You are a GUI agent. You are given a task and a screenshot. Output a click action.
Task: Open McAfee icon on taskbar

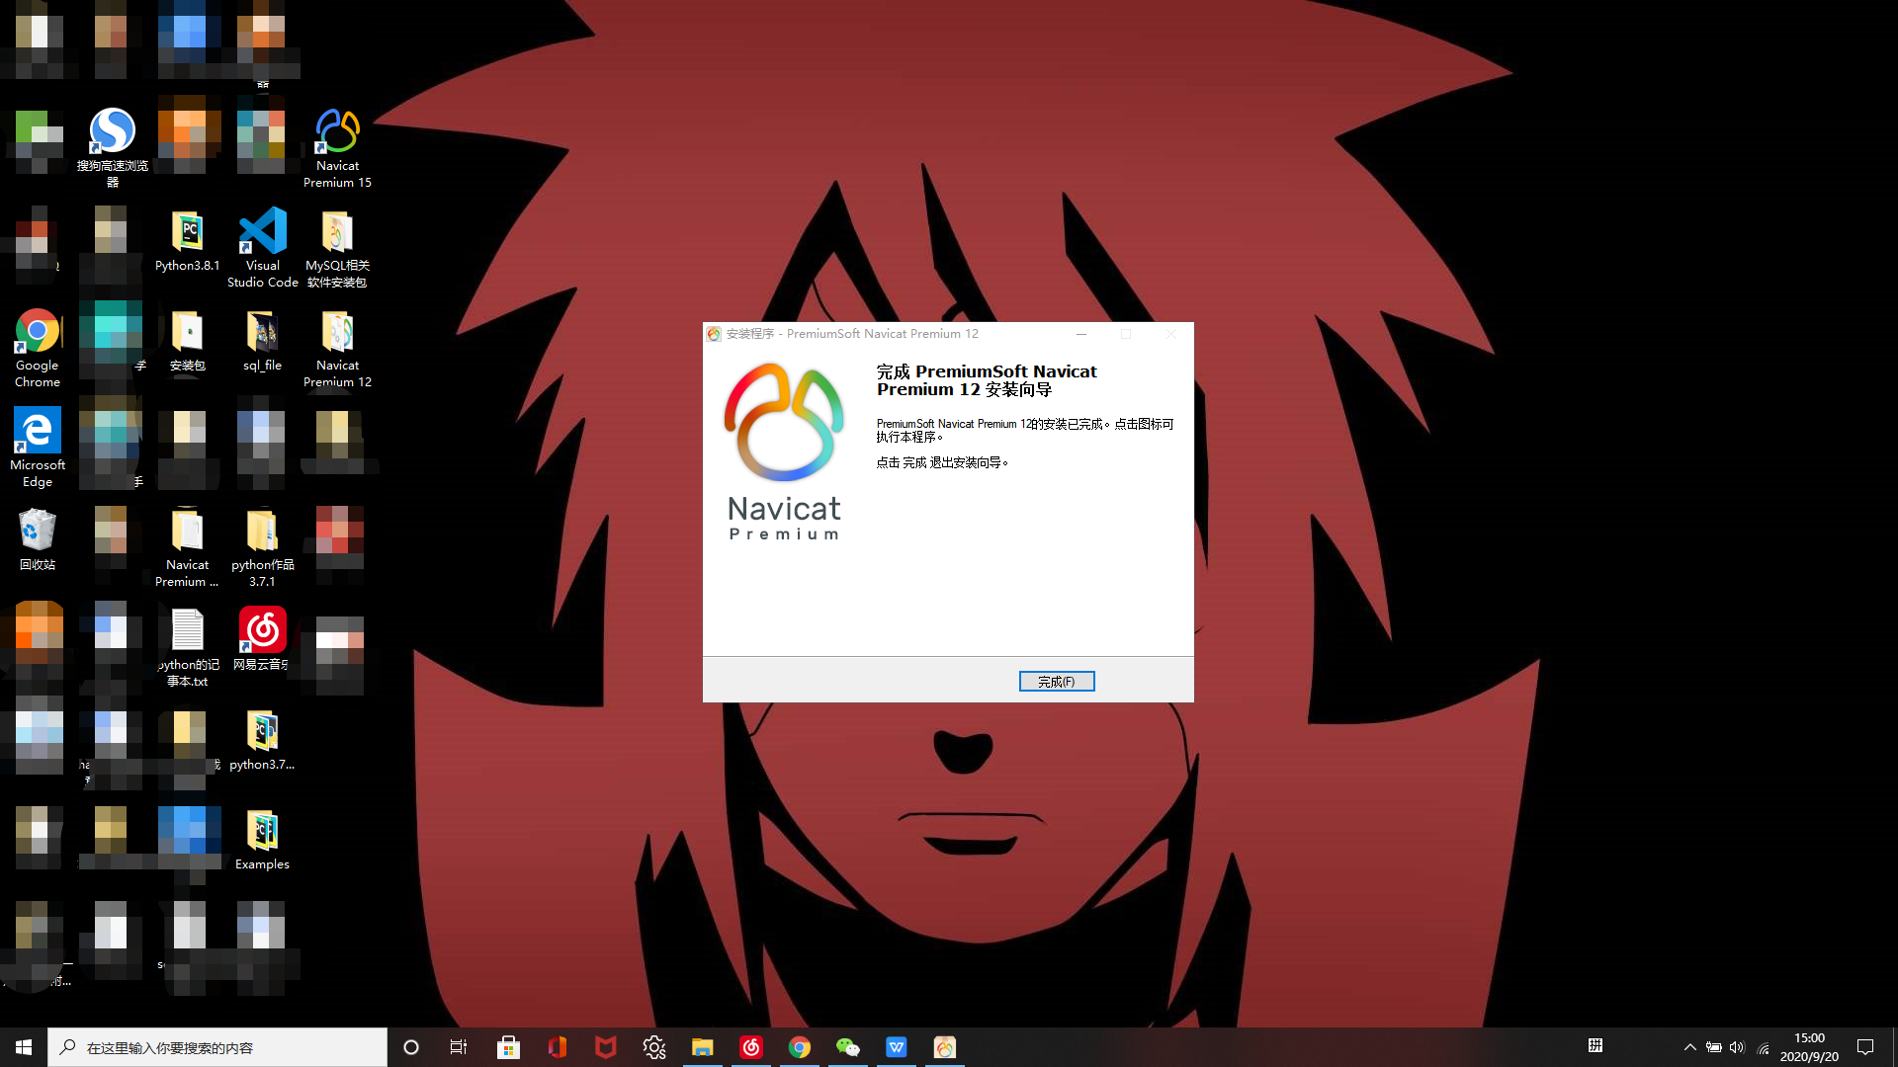point(605,1047)
